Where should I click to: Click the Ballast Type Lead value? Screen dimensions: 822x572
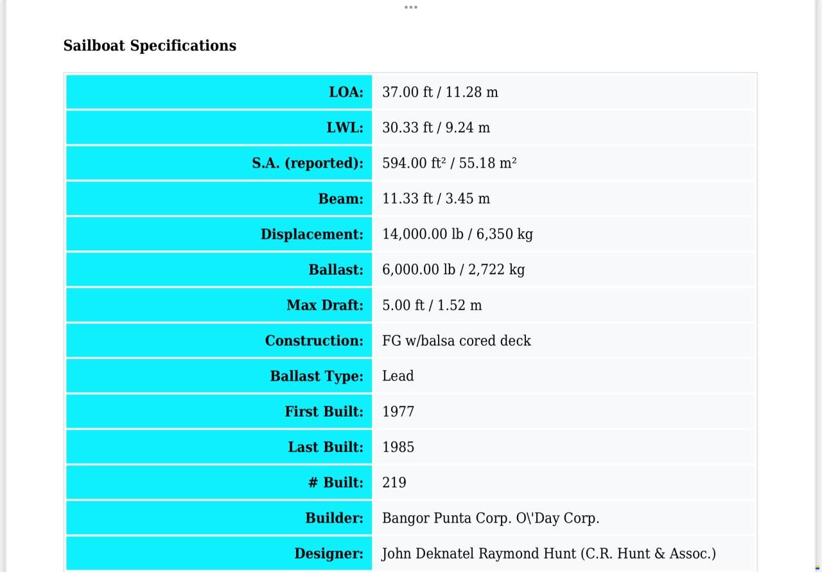(398, 376)
